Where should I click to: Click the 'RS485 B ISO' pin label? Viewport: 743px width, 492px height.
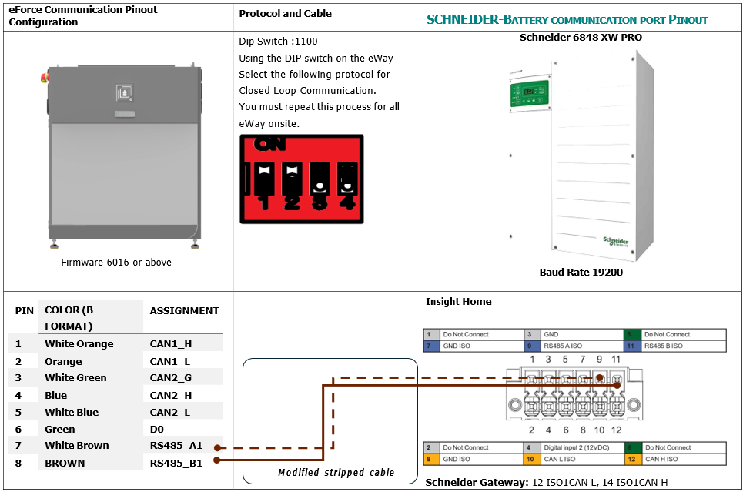664,346
